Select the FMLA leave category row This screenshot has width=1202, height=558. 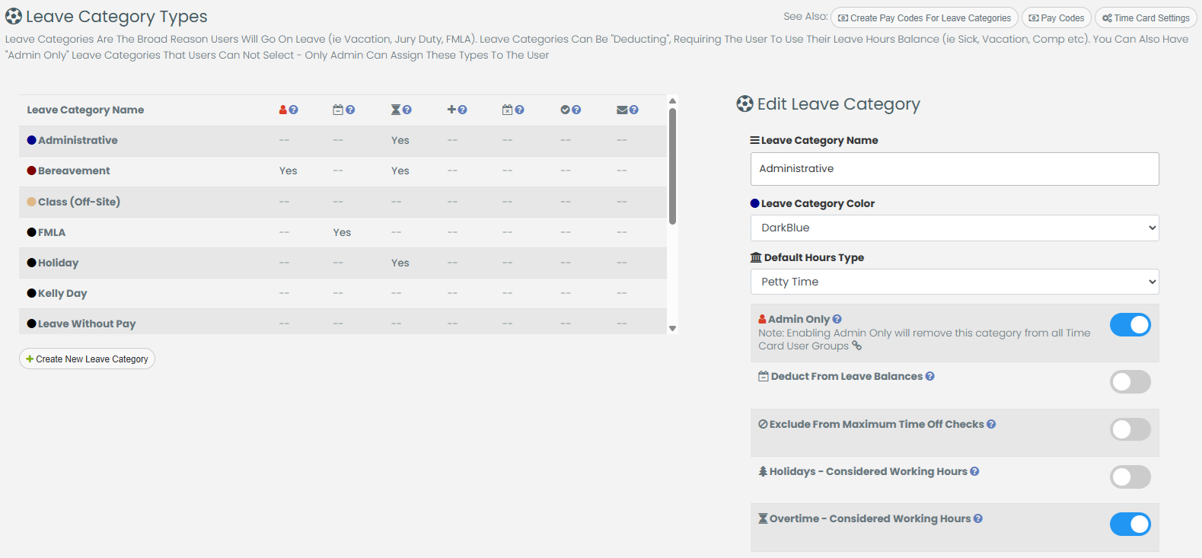pyautogui.click(x=52, y=232)
